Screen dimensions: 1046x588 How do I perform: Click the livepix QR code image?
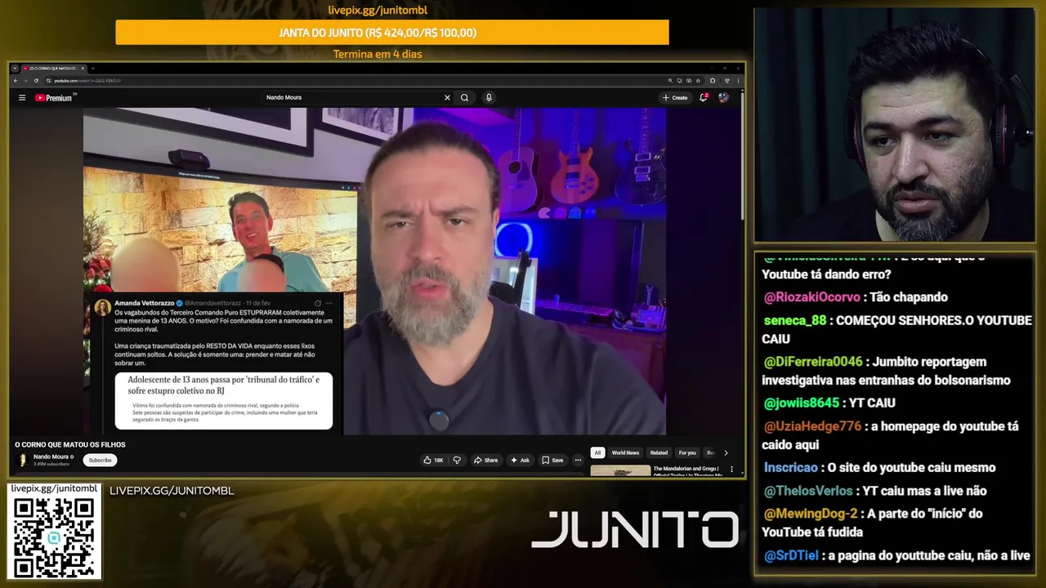(54, 537)
